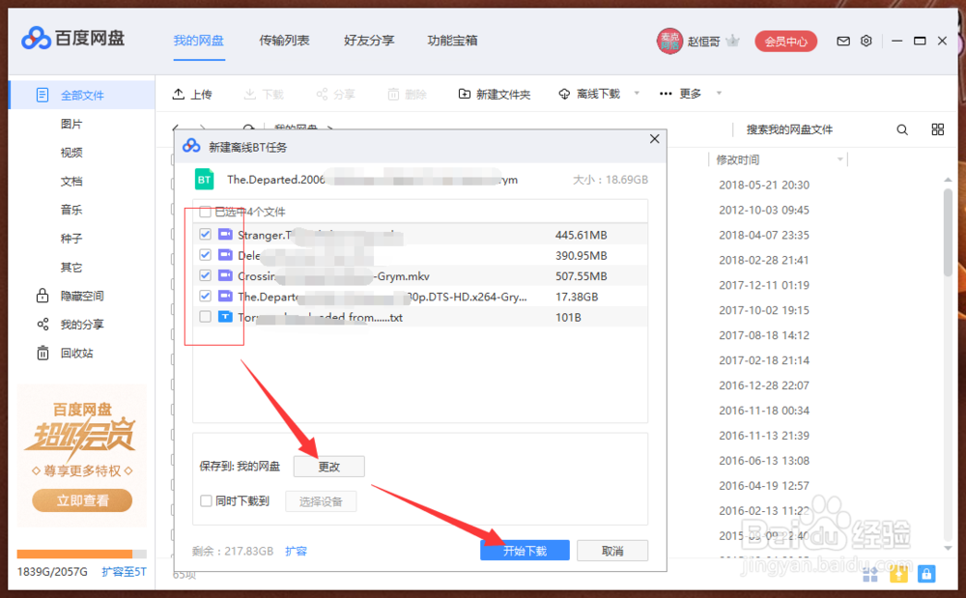Click the refresh icon in navigation bar
966x598 pixels.
coord(248,128)
